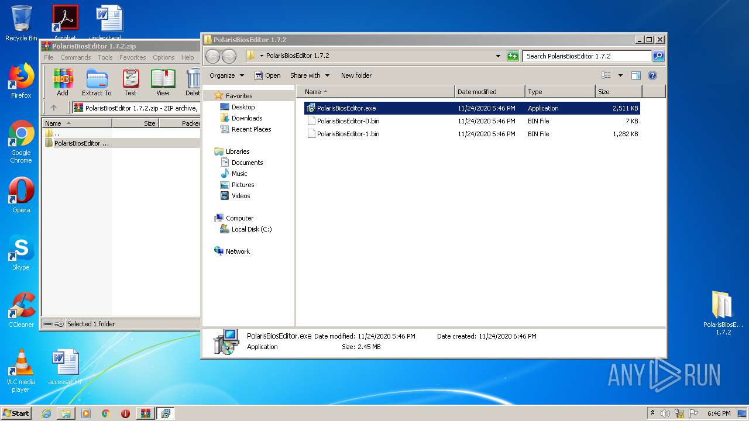Viewport: 749px width, 421px height.
Task: Click Internet Explorer taskbar icon
Action: click(46, 413)
